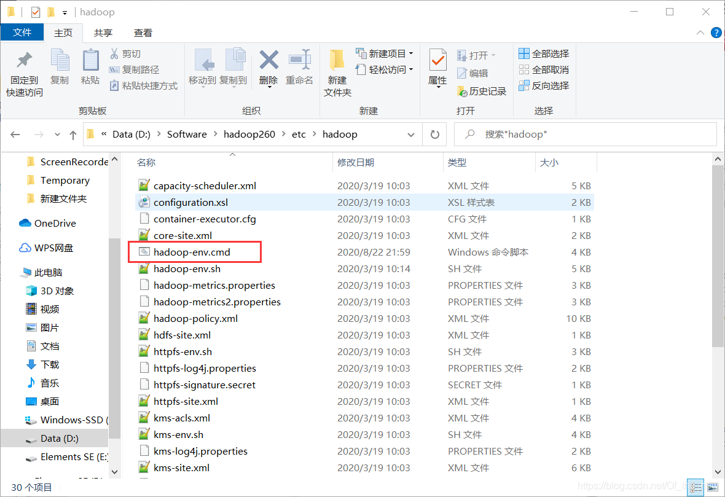
Task: Open the File tab
Action: point(22,33)
